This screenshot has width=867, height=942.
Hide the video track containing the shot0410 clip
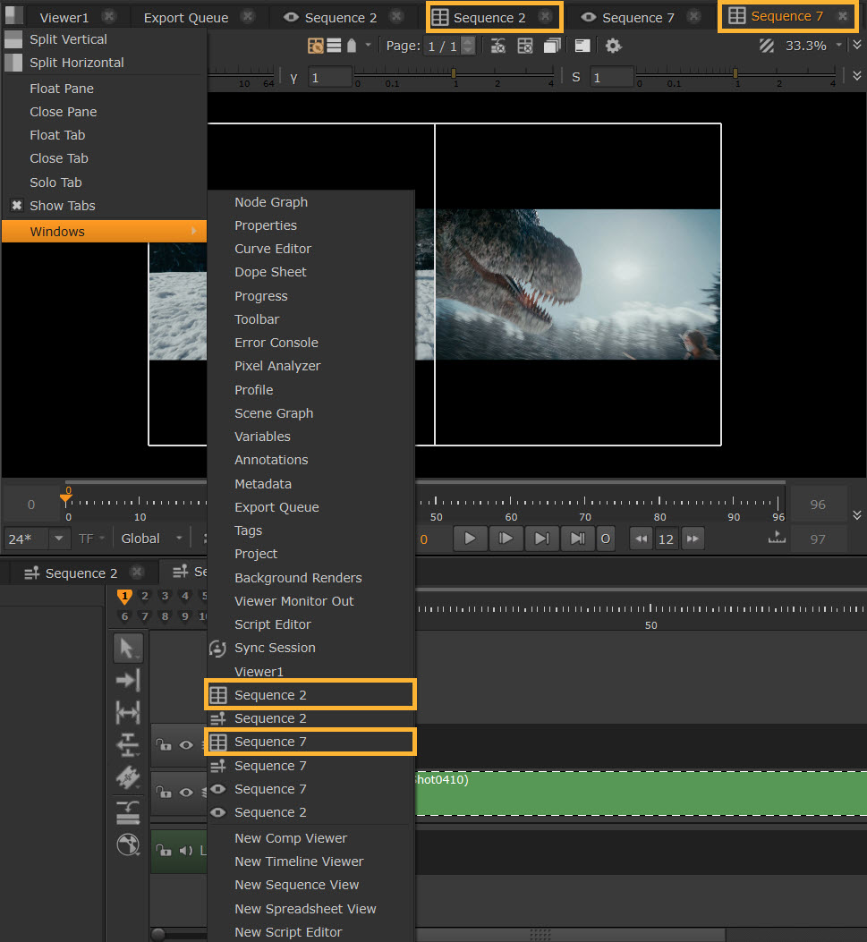186,793
